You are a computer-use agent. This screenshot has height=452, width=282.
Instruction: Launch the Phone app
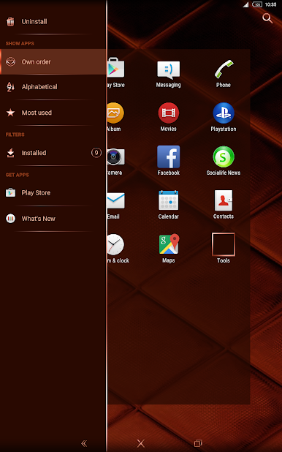pyautogui.click(x=224, y=74)
